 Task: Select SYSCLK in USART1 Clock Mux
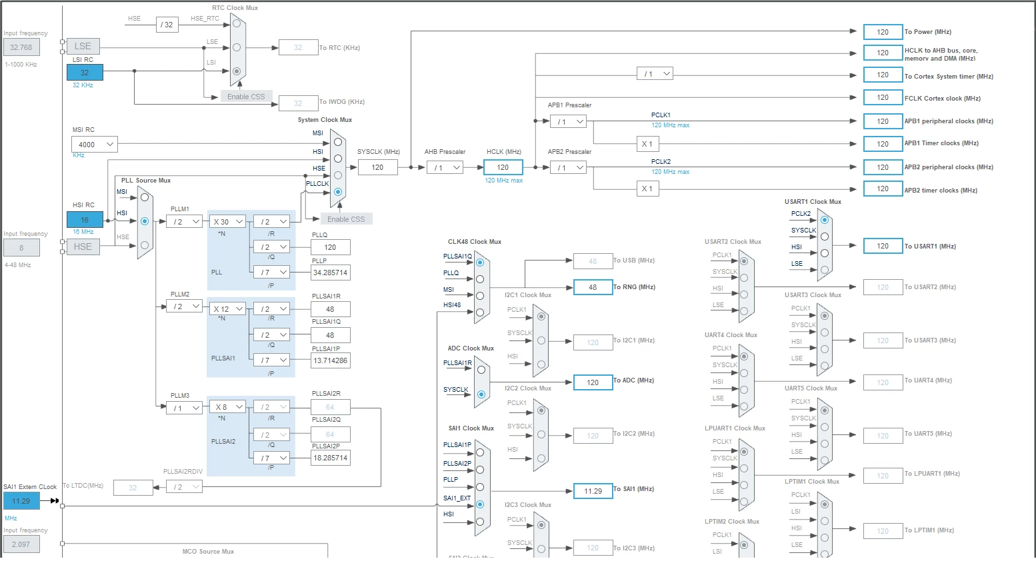click(x=825, y=237)
